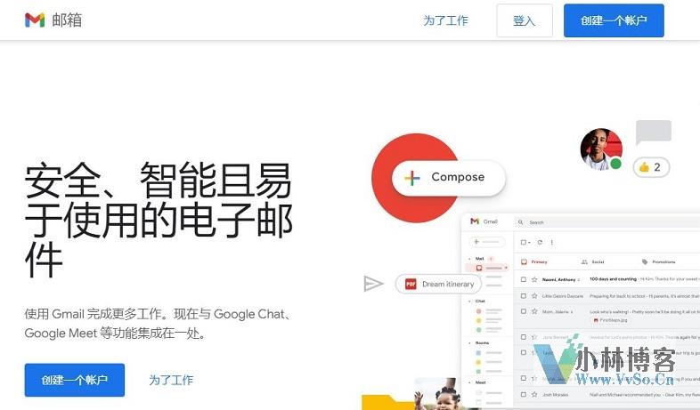The height and width of the screenshot is (410, 700).
Task: Click the refresh icon in the mail toolbar
Action: [x=540, y=243]
